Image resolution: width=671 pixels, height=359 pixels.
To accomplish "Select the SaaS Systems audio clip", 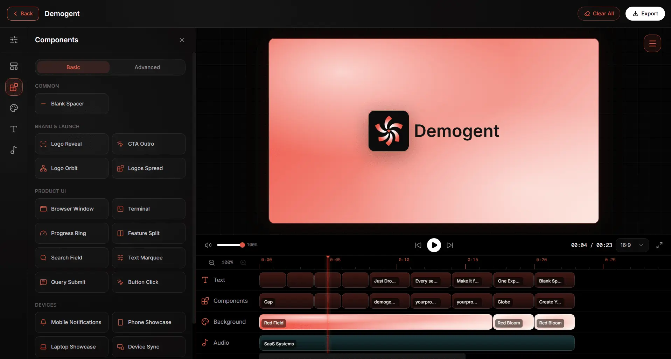I will (417, 343).
